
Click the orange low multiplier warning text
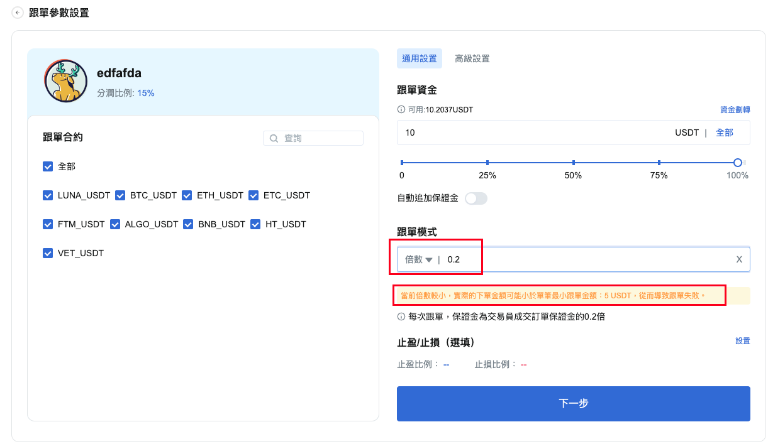(x=553, y=295)
